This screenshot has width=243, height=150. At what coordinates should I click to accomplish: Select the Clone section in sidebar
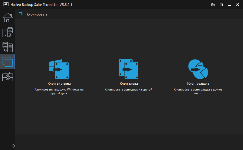point(7,62)
